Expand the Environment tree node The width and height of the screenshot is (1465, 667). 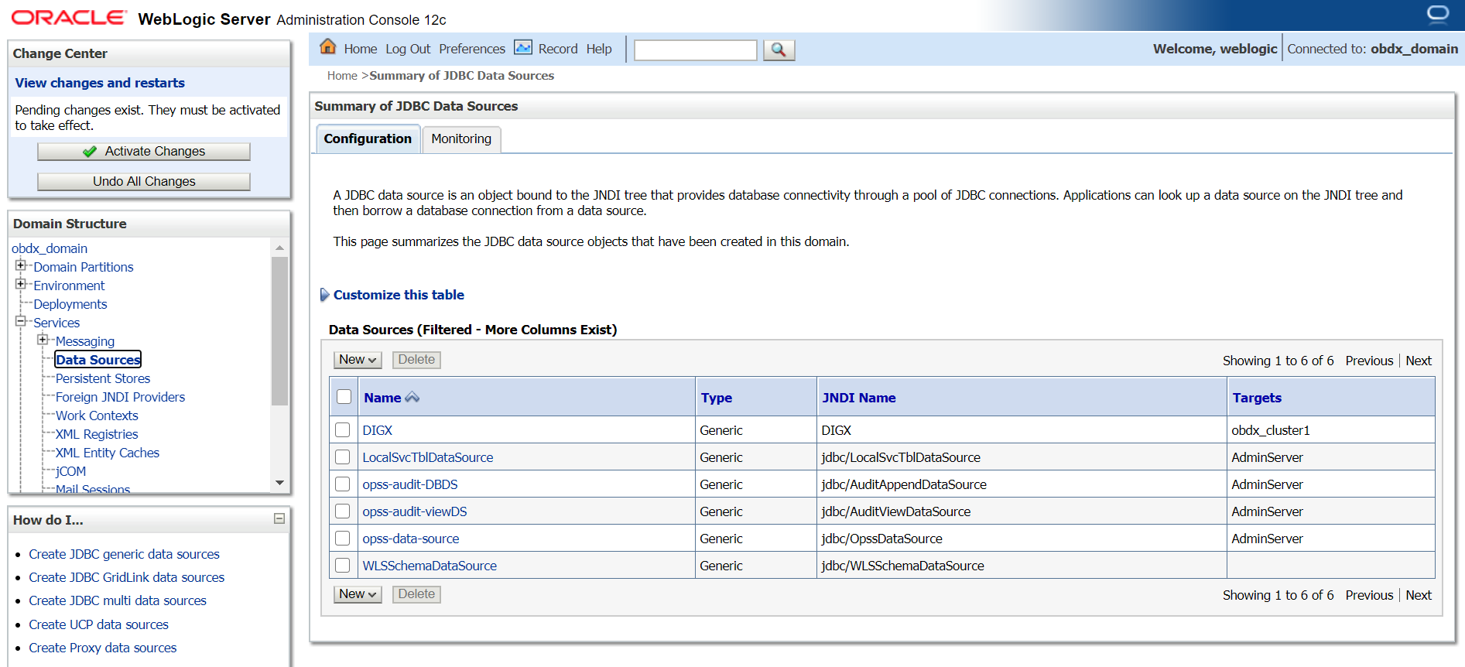coord(21,284)
